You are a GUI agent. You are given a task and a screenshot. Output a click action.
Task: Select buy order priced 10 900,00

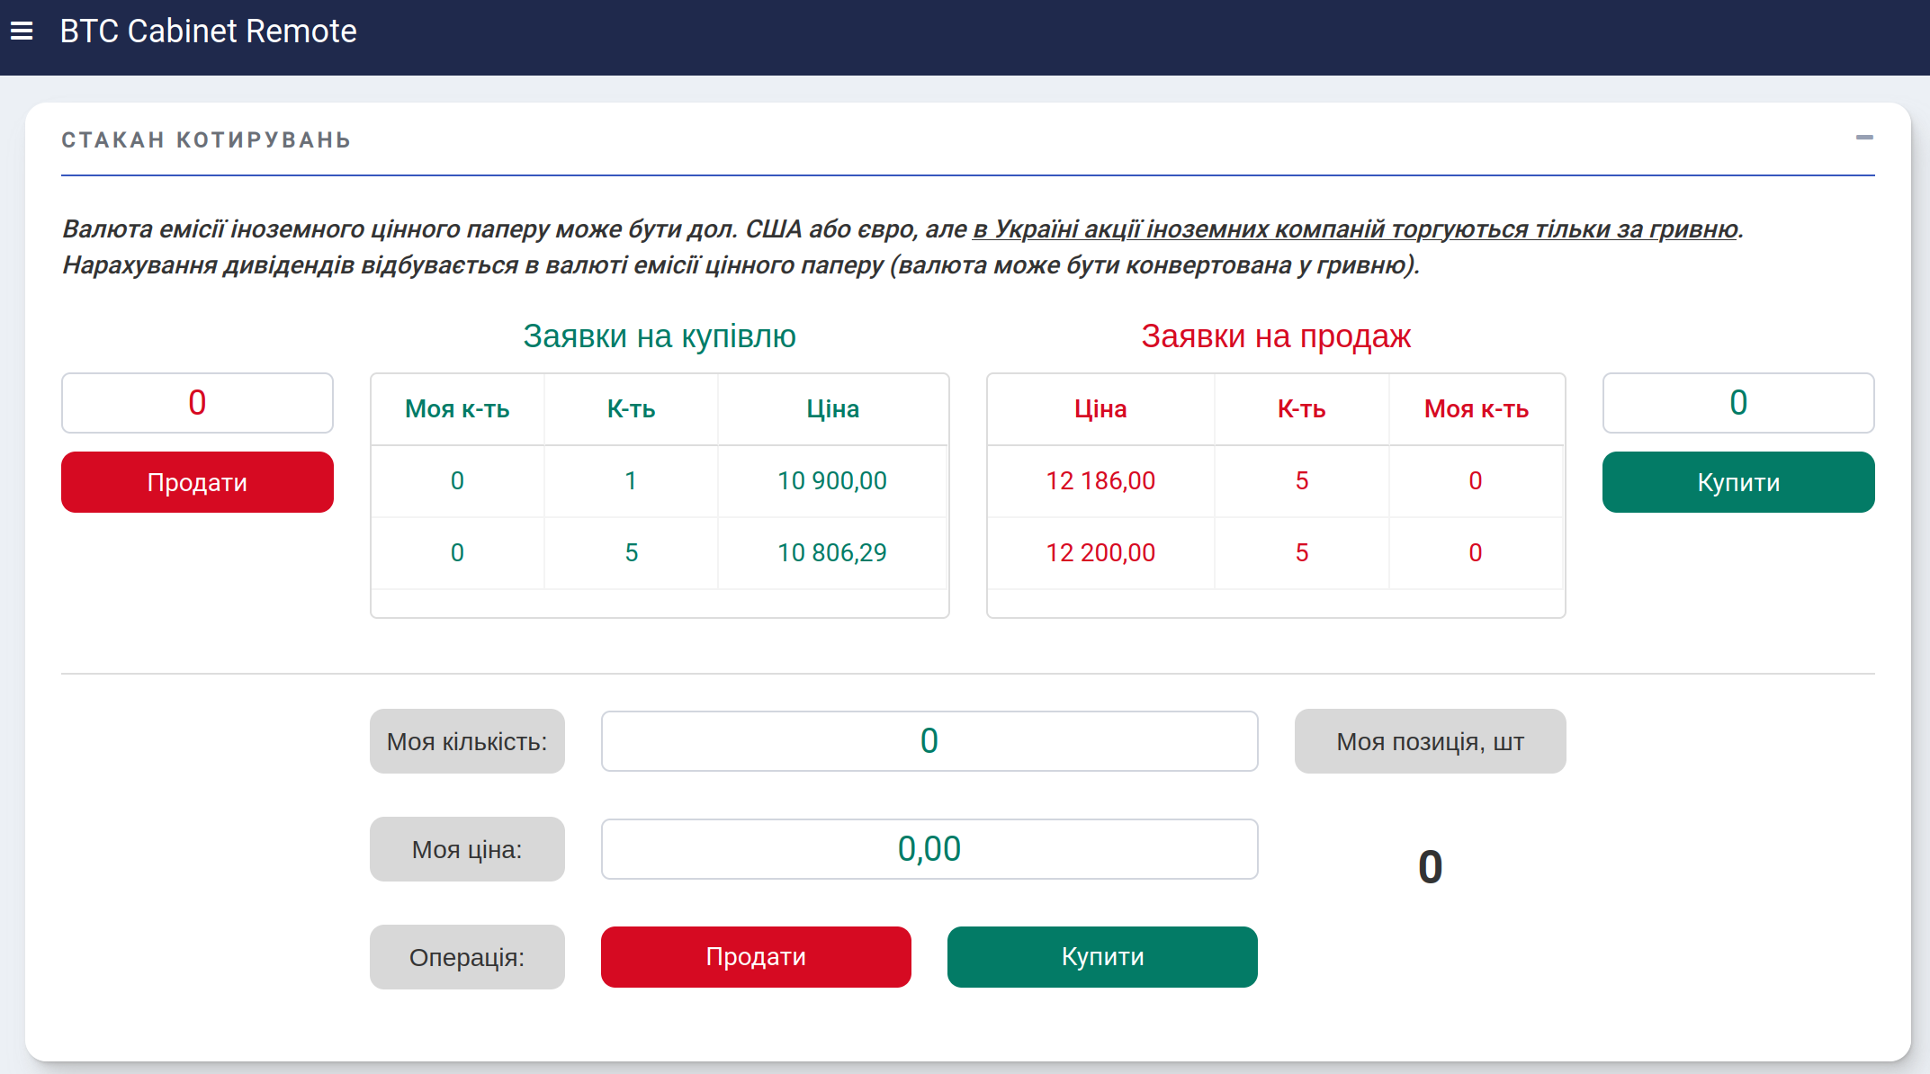[831, 481]
